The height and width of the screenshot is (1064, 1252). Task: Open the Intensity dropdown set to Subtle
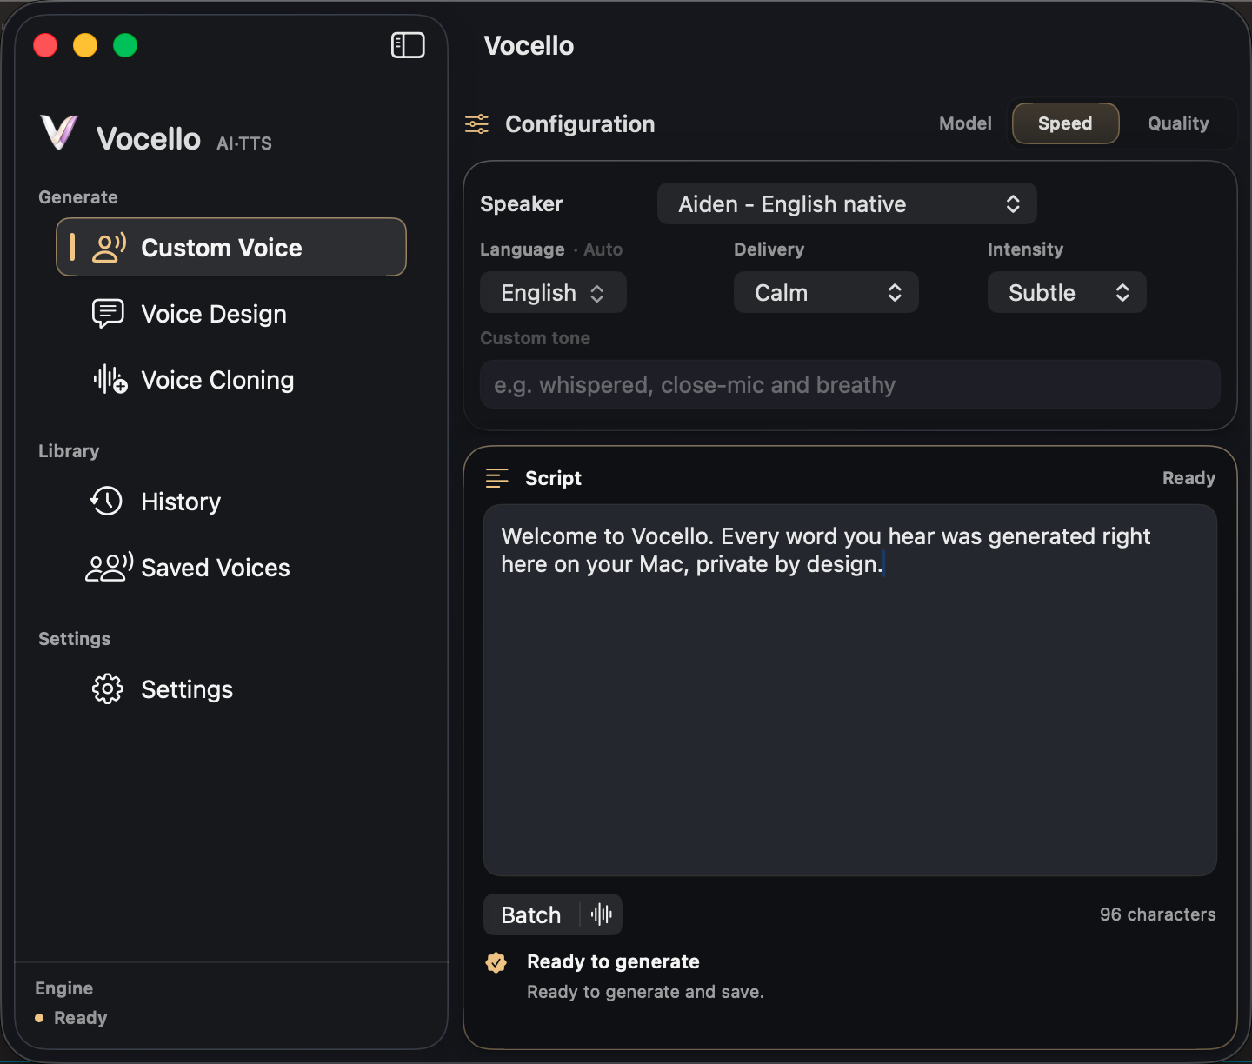[1067, 293]
